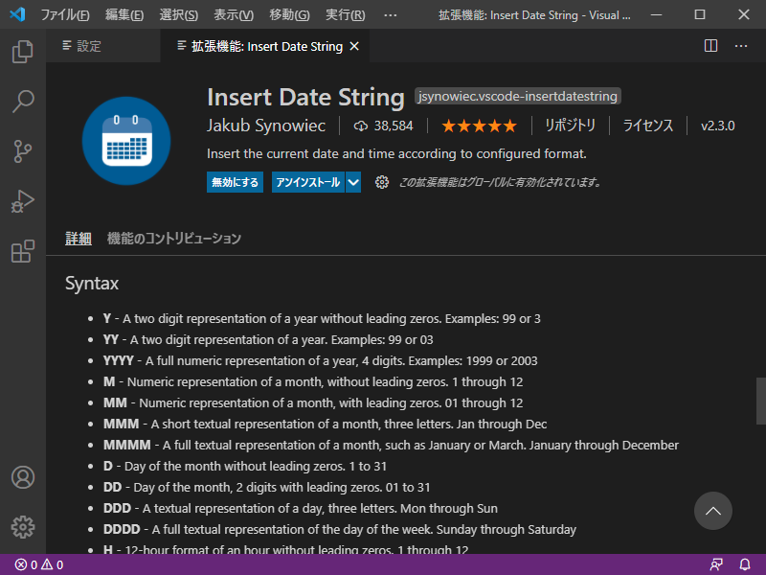Open Source Control view icon
Image resolution: width=766 pixels, height=575 pixels.
point(22,151)
